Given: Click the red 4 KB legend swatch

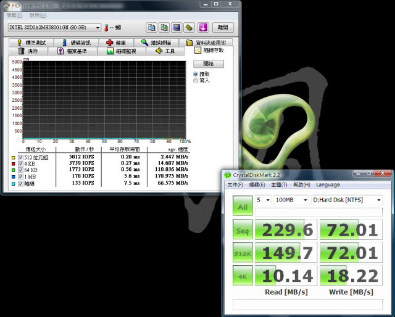Looking at the screenshot, I should click(x=14, y=164).
